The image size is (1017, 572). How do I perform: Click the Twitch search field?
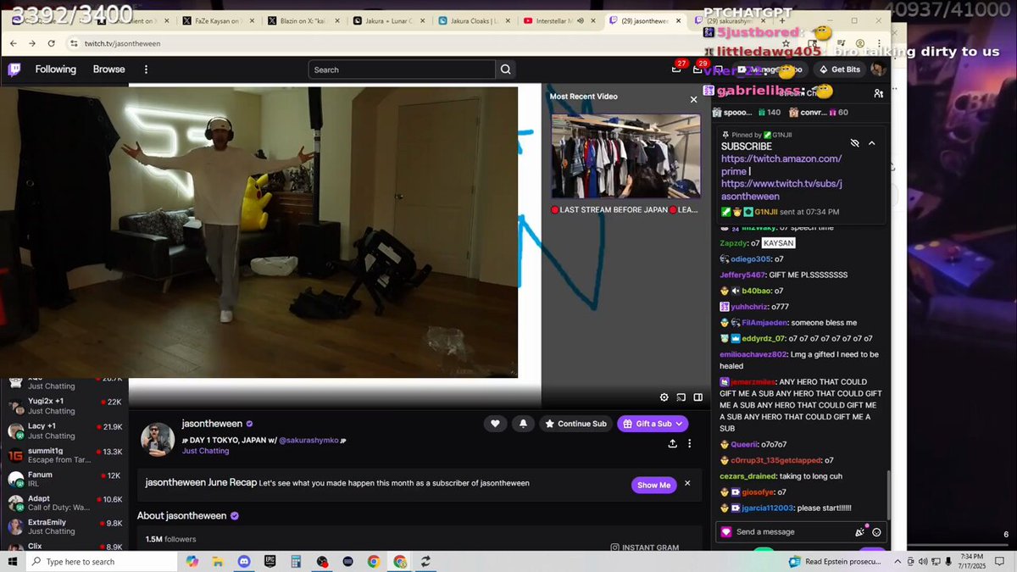[402, 69]
